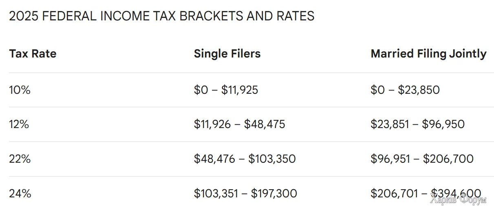Select the 24% tax rate cell
Image resolution: width=494 pixels, height=210 pixels.
pyautogui.click(x=20, y=194)
